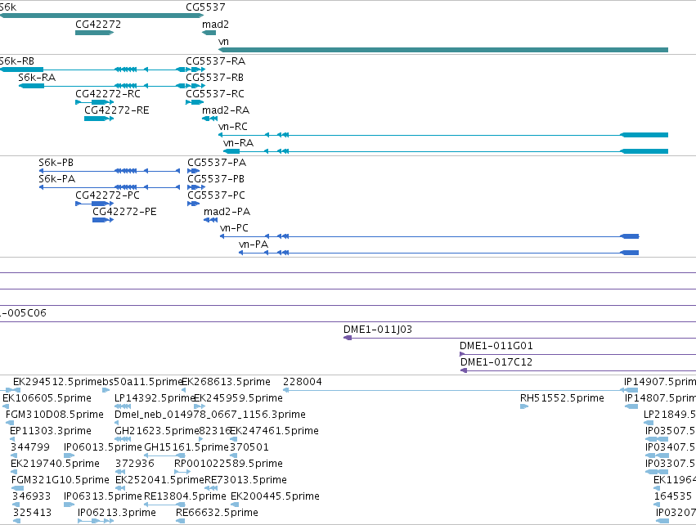Select the IP06213.3prime EST label
Viewport: 696px width, 525px height.
point(117,513)
